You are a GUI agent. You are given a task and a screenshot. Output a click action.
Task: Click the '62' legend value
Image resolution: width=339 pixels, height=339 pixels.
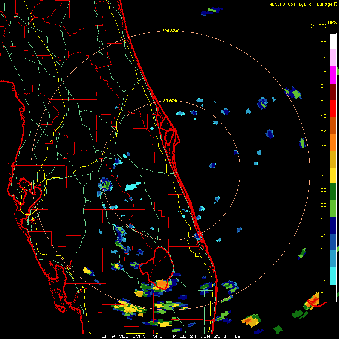[324, 56]
